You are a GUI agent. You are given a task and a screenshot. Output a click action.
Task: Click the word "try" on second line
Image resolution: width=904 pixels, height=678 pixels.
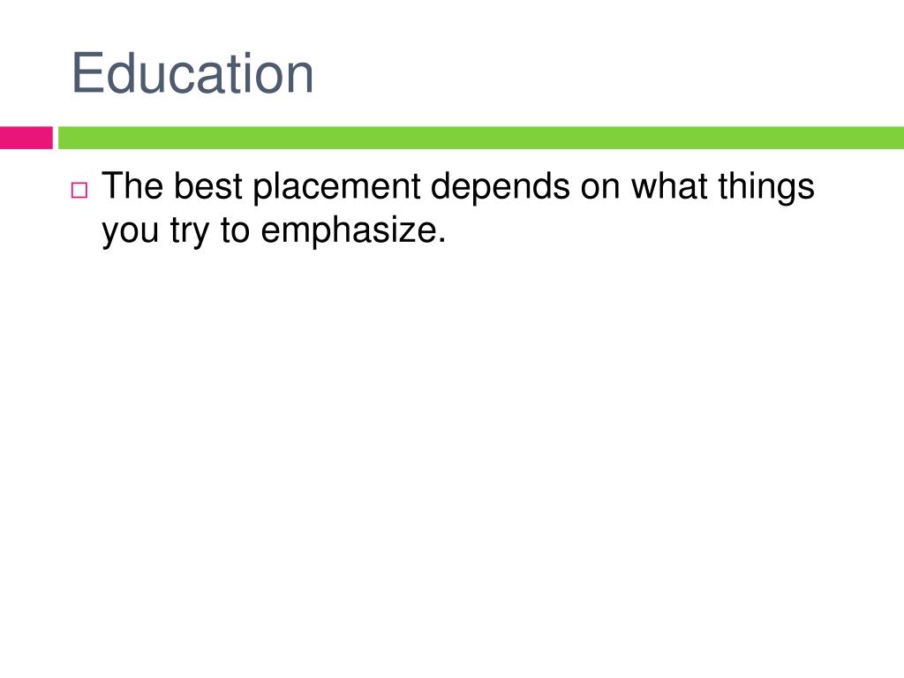(190, 230)
